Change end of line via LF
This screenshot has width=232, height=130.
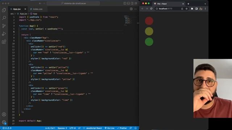79,128
